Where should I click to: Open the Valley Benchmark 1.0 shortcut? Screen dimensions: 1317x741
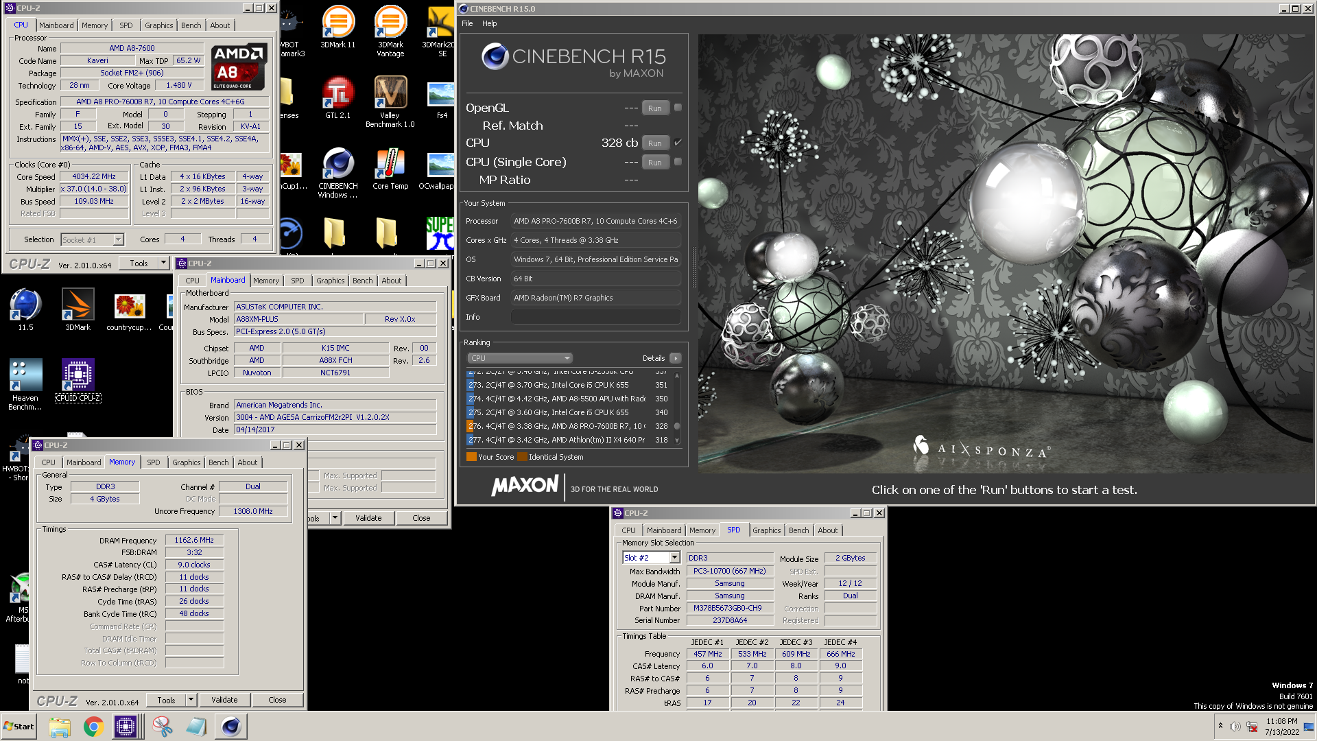[x=390, y=102]
